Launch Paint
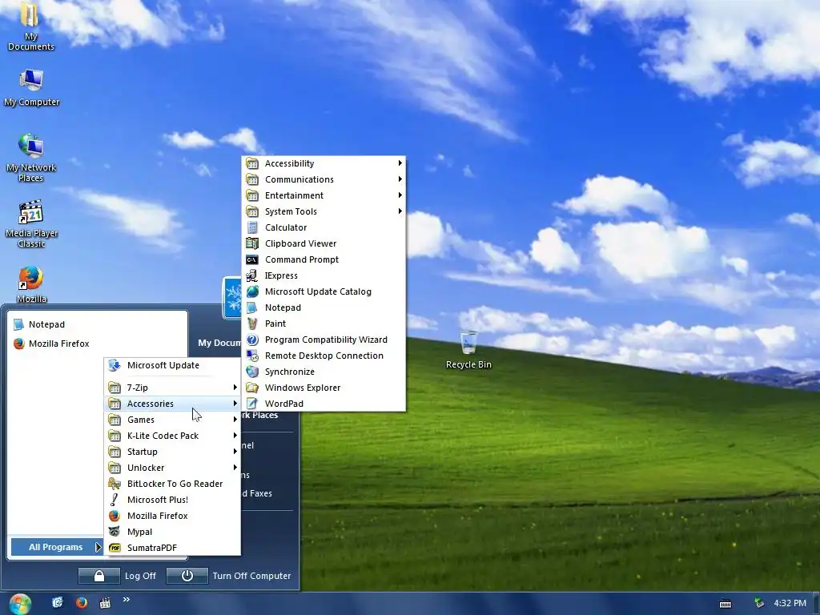 tap(324, 324)
